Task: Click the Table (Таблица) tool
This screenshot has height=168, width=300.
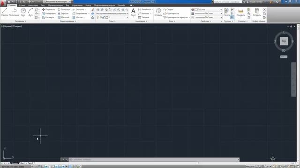Action: pyautogui.click(x=144, y=17)
